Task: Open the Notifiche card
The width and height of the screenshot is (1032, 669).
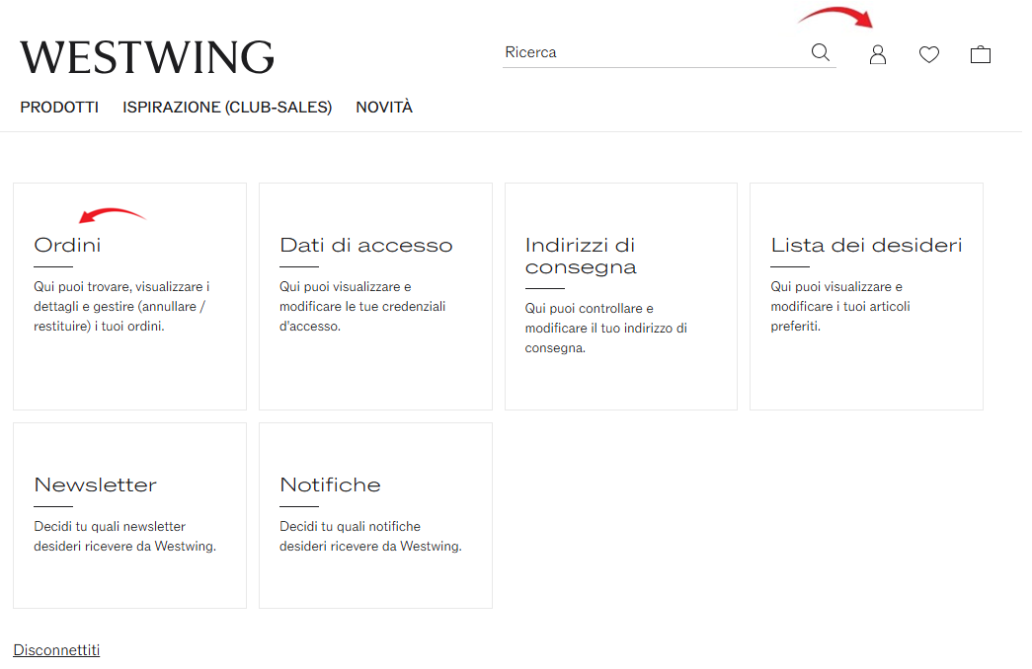Action: point(376,516)
